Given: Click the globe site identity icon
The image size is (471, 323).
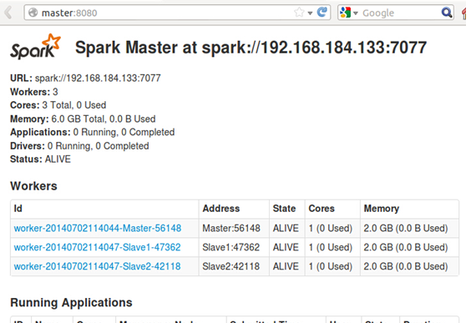Looking at the screenshot, I should [33, 13].
